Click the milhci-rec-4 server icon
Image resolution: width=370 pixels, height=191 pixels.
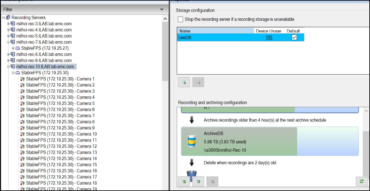point(13,30)
